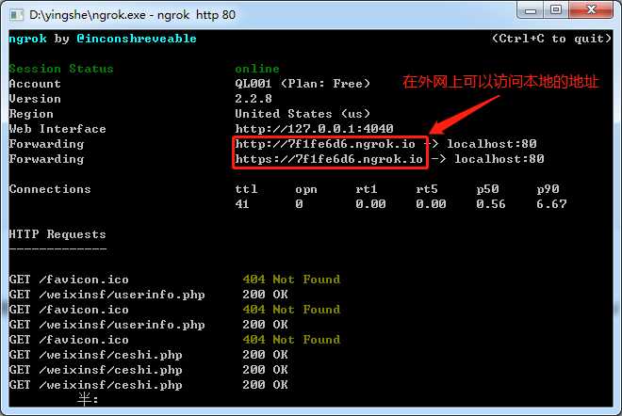Click the 'ttl' column header
622x416 pixels.
[x=246, y=189]
